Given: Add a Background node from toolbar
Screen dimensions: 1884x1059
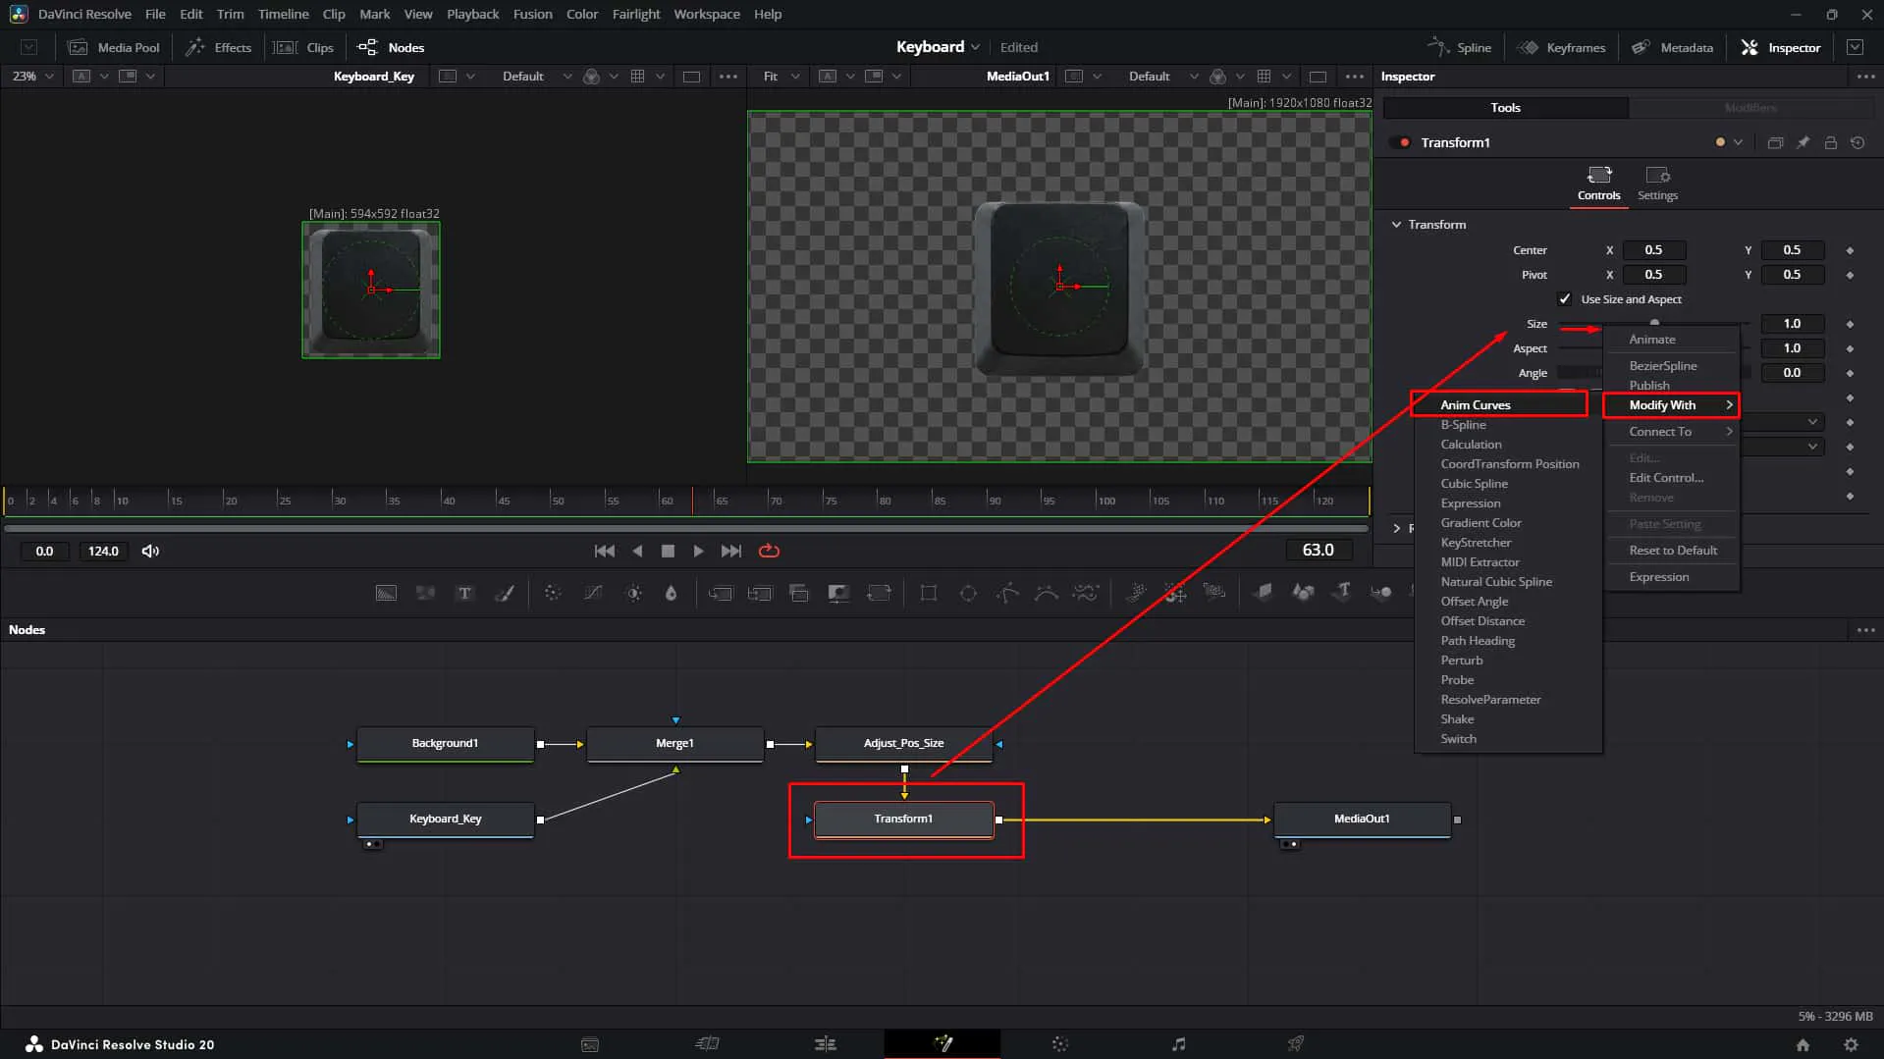Looking at the screenshot, I should click(386, 593).
